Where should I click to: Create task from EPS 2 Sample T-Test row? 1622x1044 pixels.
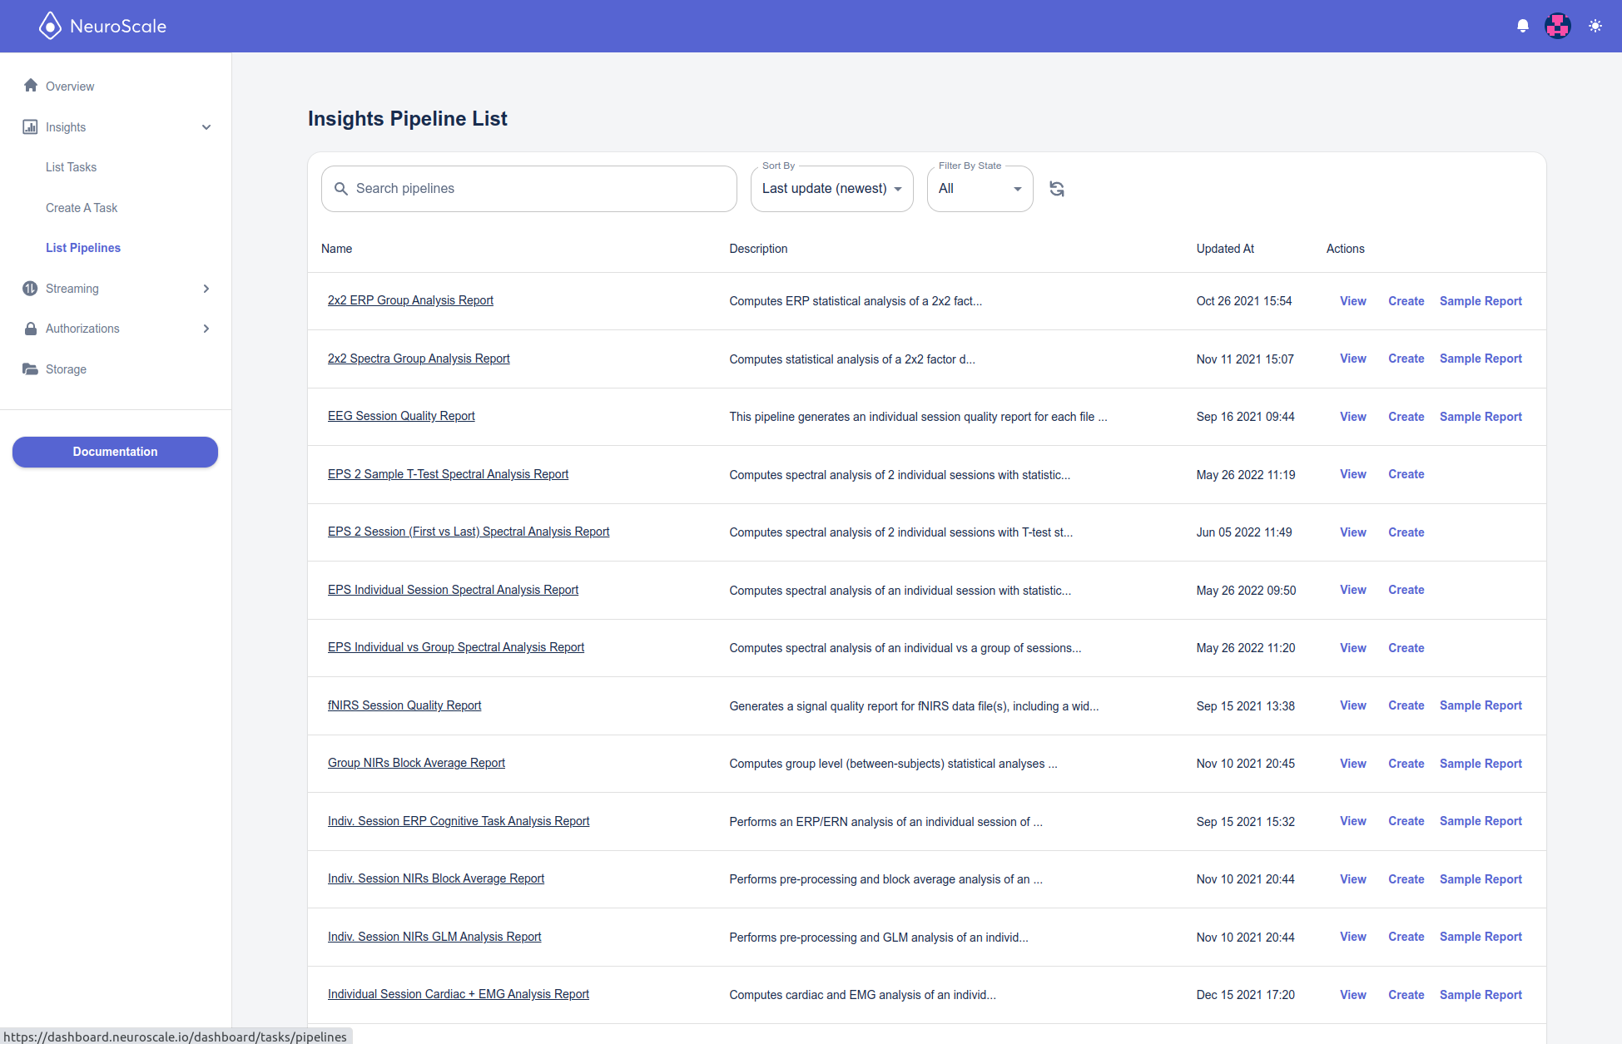click(1406, 474)
